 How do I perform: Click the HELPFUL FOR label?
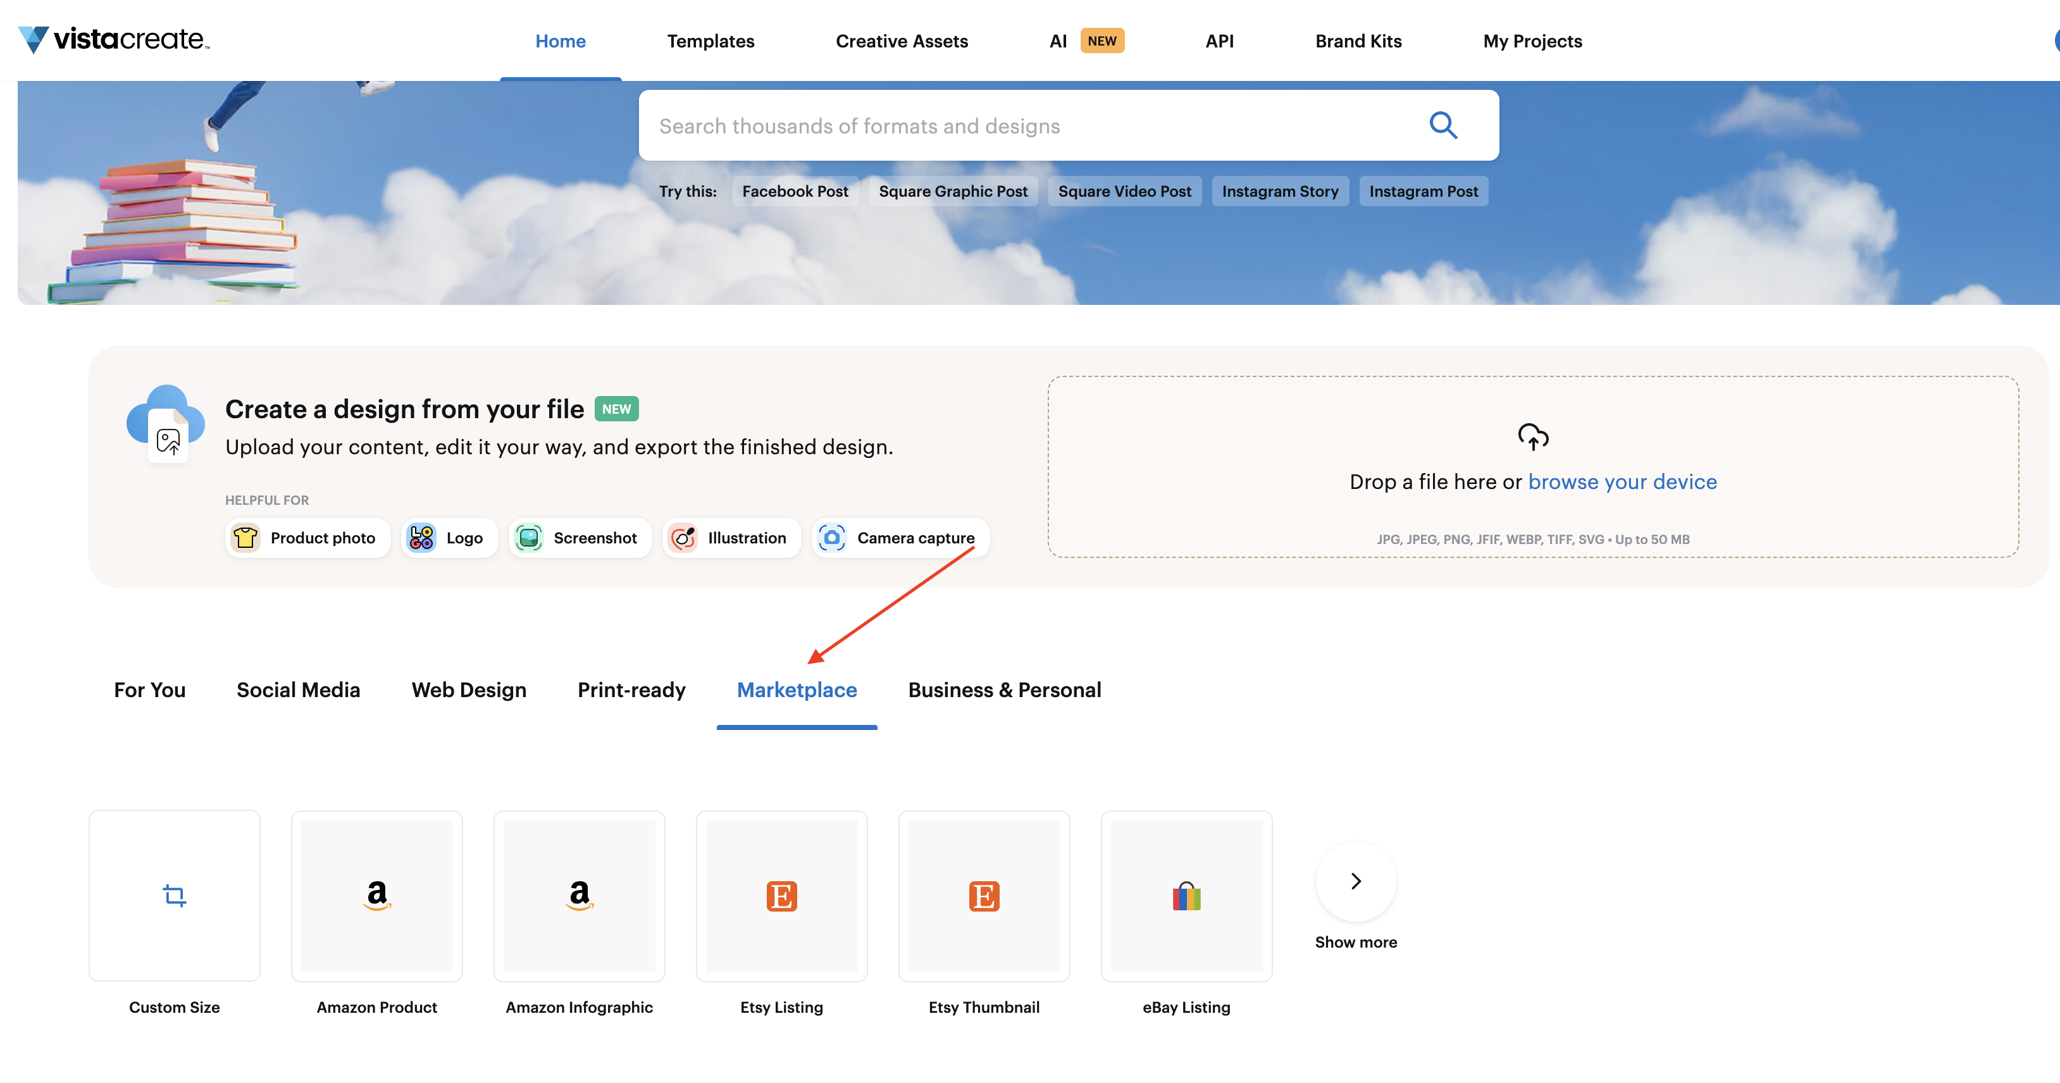pyautogui.click(x=266, y=500)
